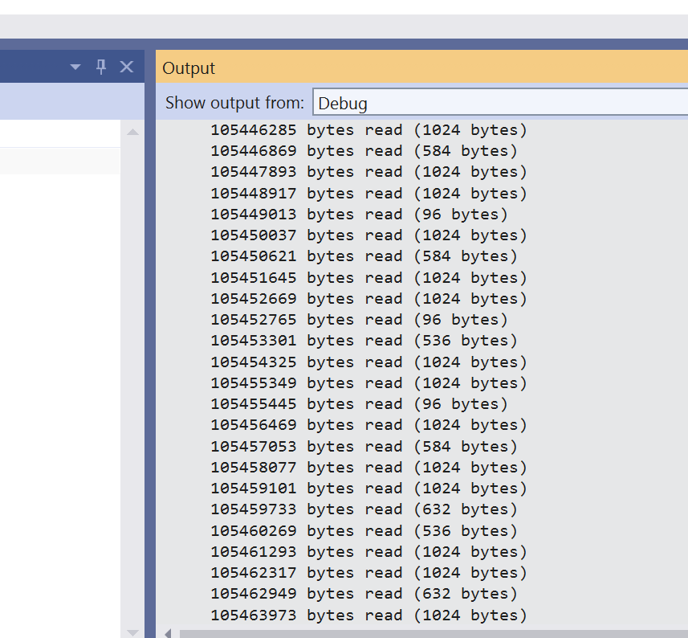The image size is (688, 638).
Task: Select the line '105446285 bytes read (1024 bytes)'
Action: point(368,130)
